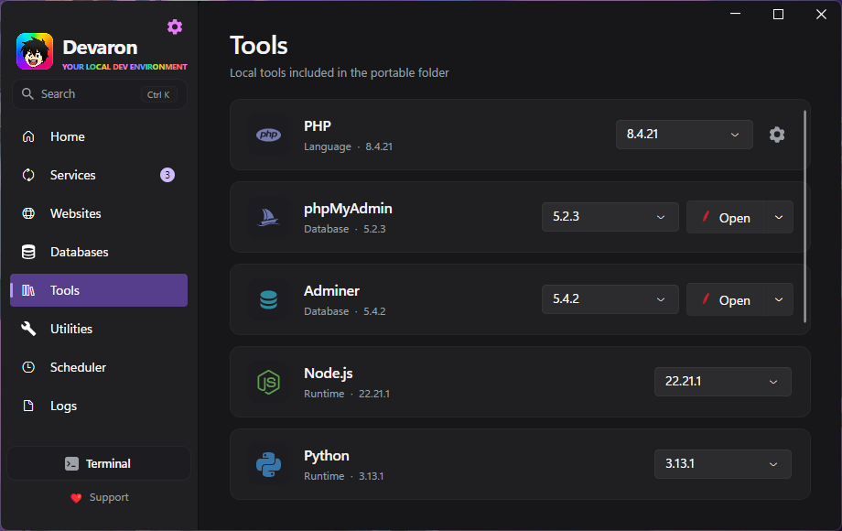Select the Scheduler section
This screenshot has width=842, height=531.
click(x=99, y=367)
